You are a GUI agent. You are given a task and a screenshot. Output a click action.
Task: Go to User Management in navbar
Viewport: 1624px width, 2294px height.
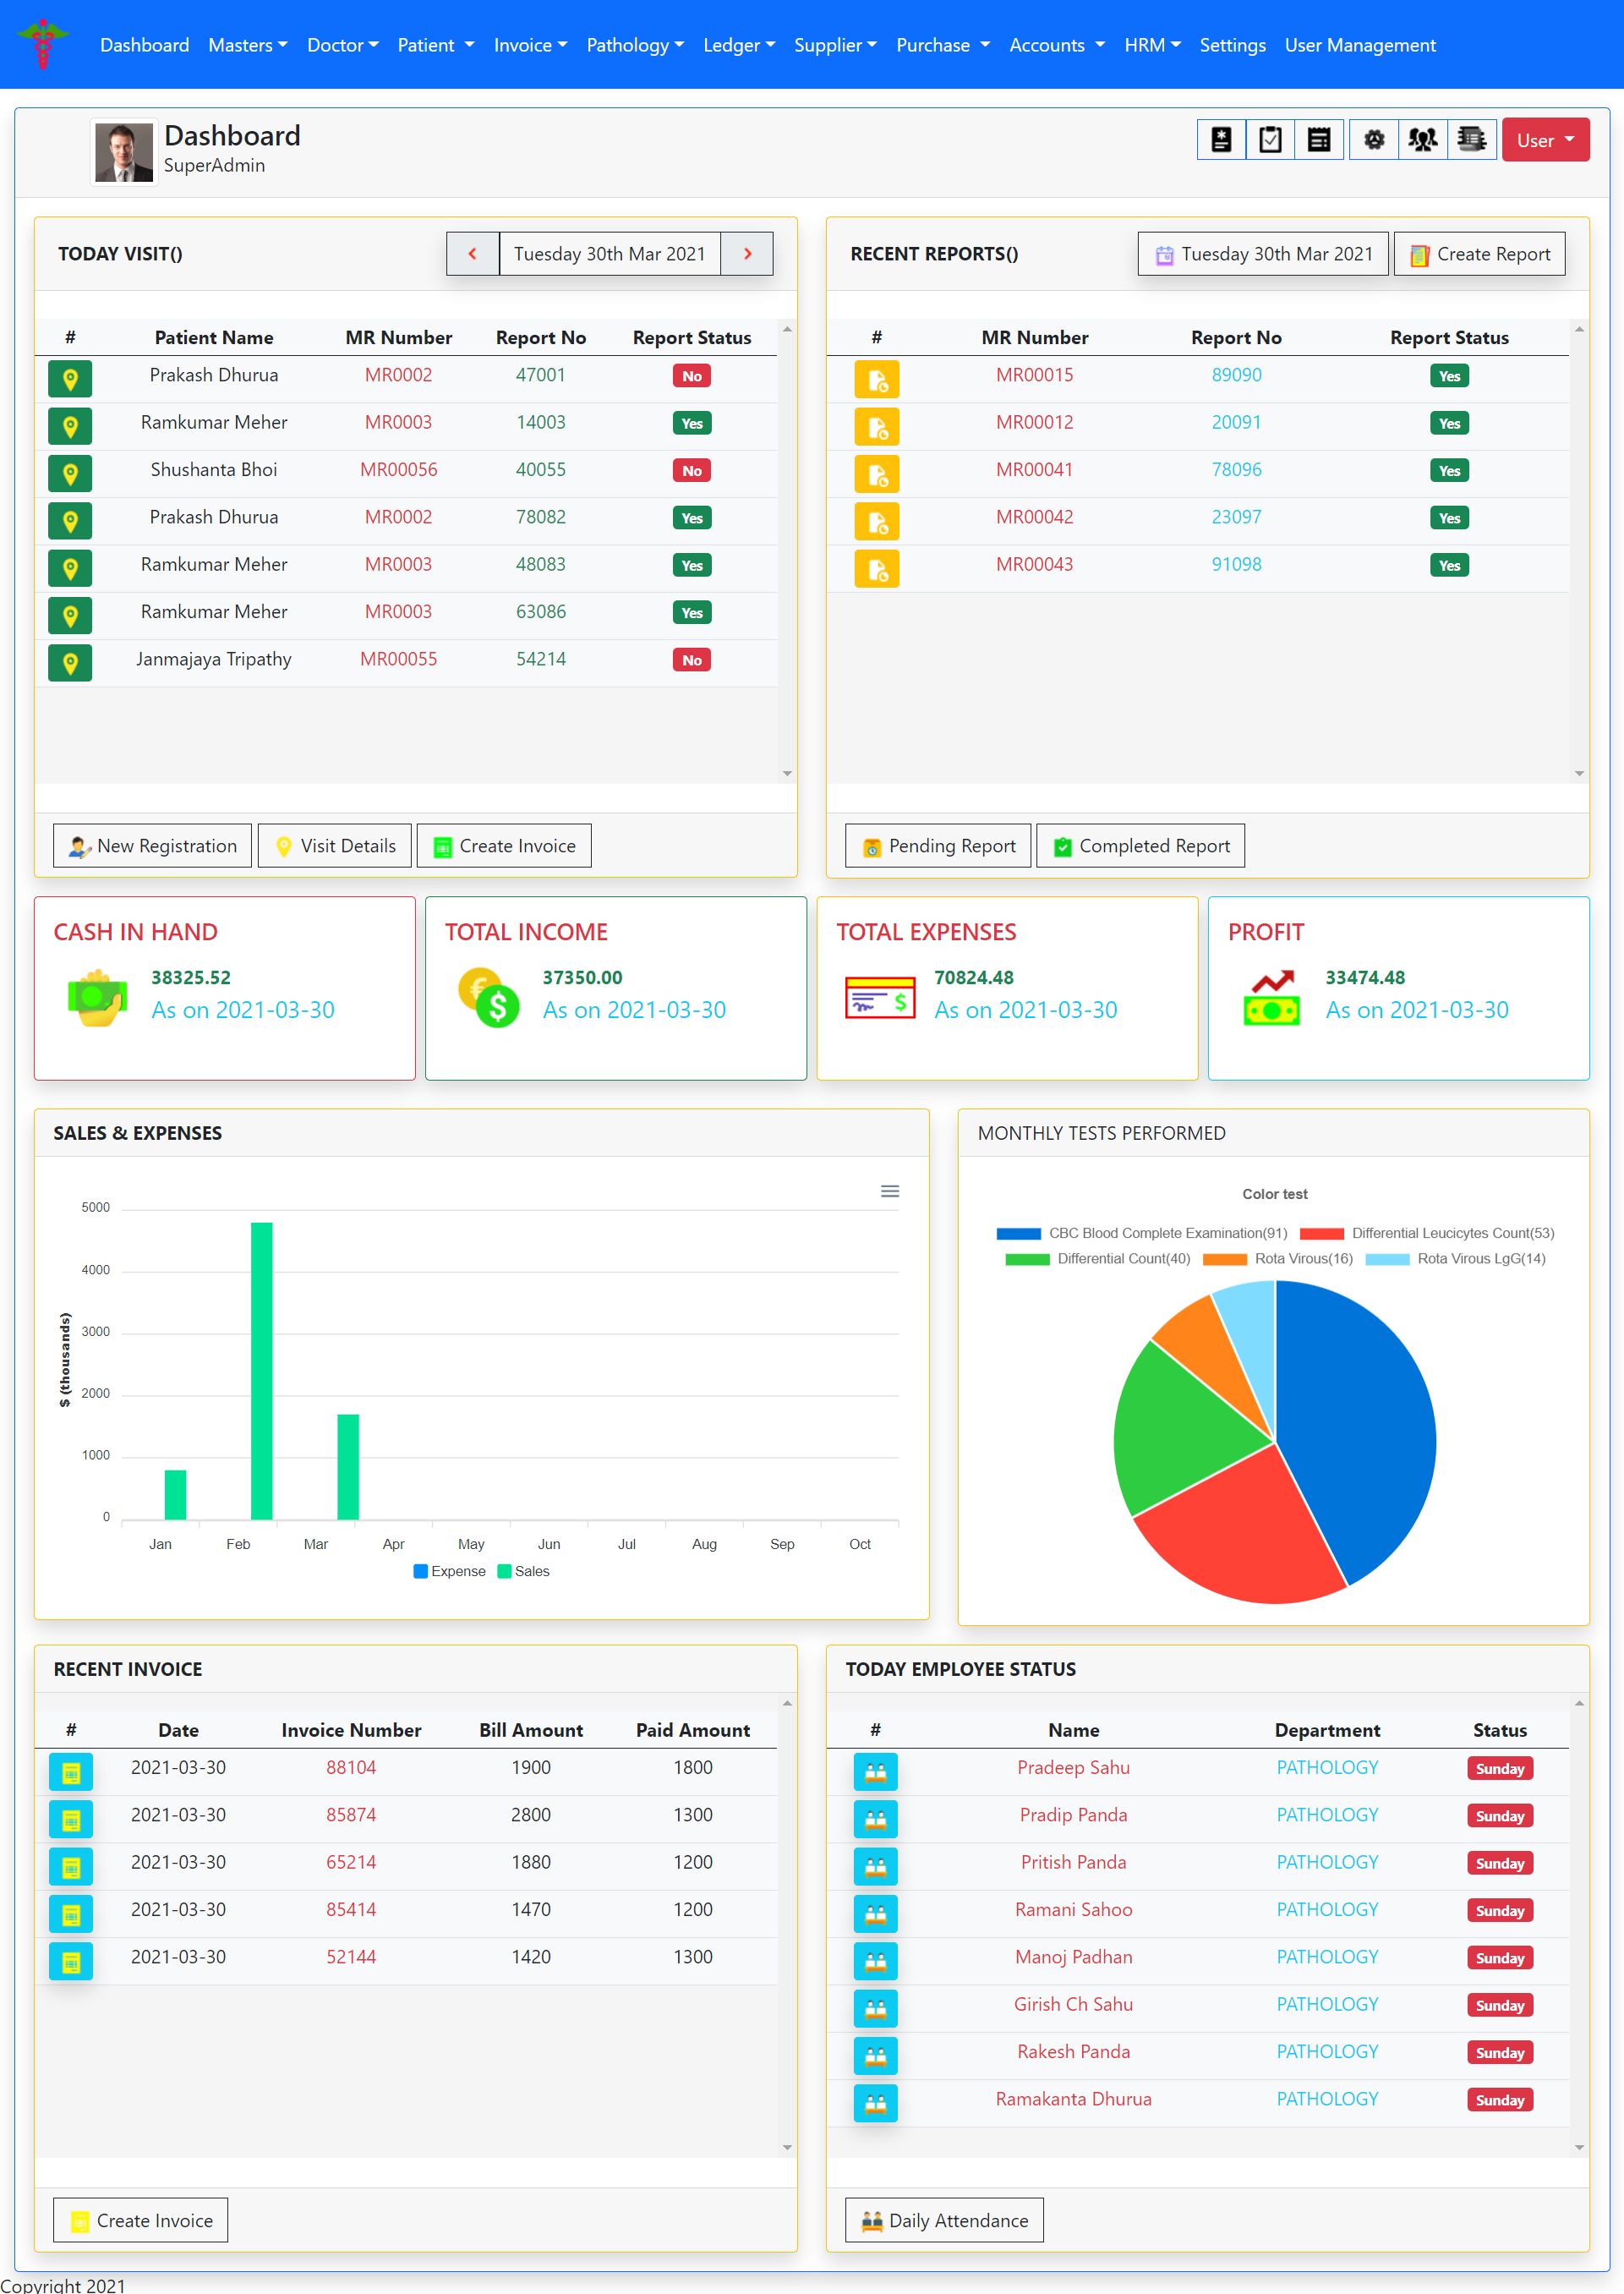pos(1359,45)
